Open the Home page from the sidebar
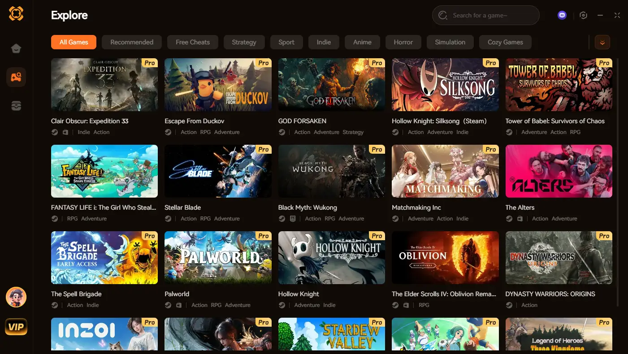The height and width of the screenshot is (354, 628). (x=16, y=48)
